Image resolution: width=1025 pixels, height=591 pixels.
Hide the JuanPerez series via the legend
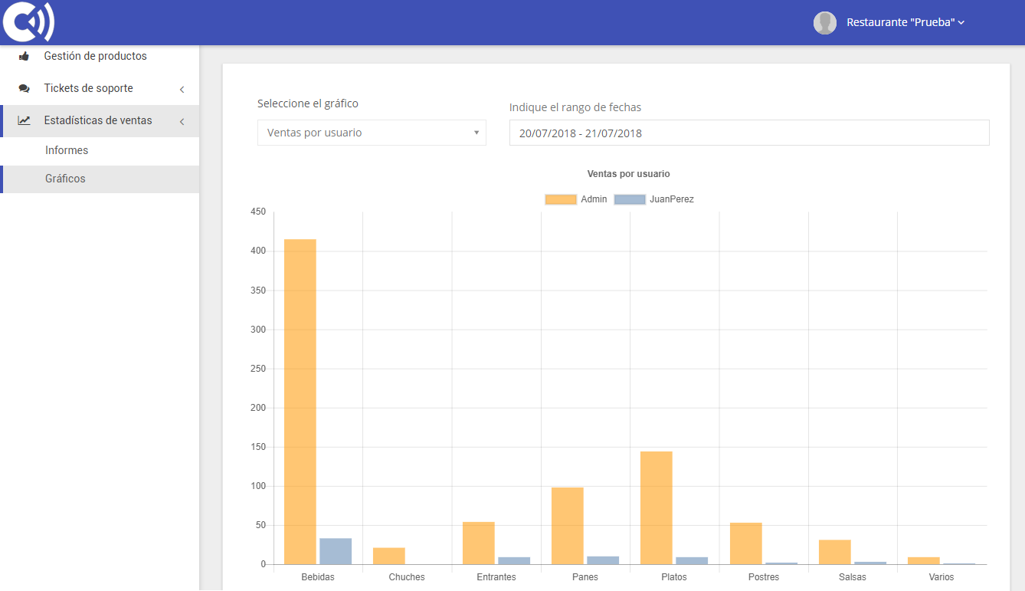point(671,199)
